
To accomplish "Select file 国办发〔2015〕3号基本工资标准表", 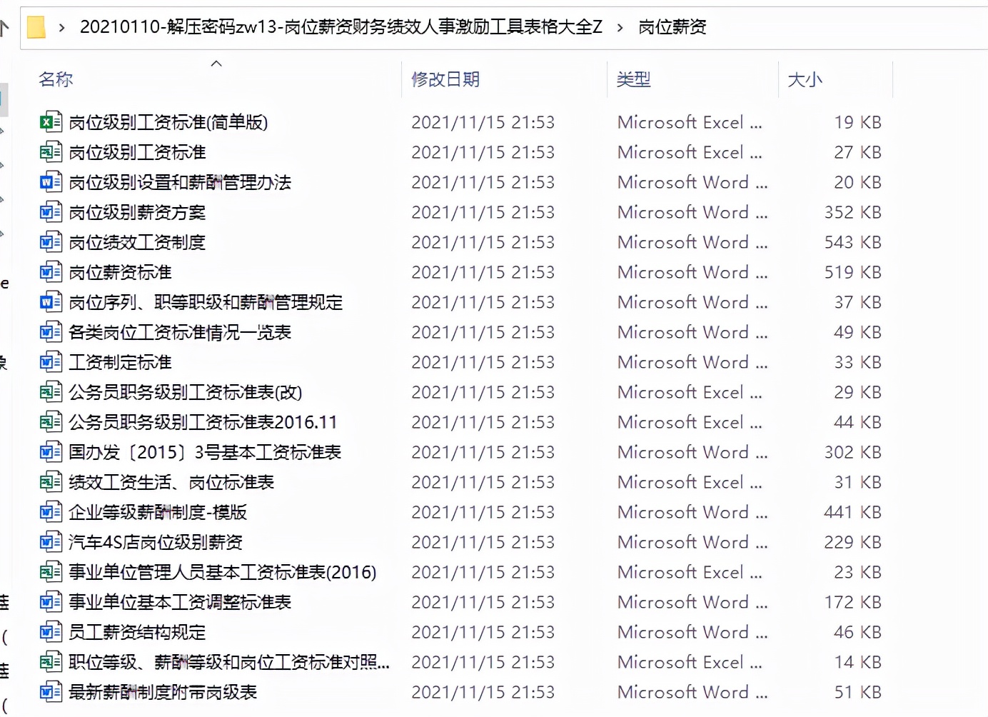I will point(205,452).
